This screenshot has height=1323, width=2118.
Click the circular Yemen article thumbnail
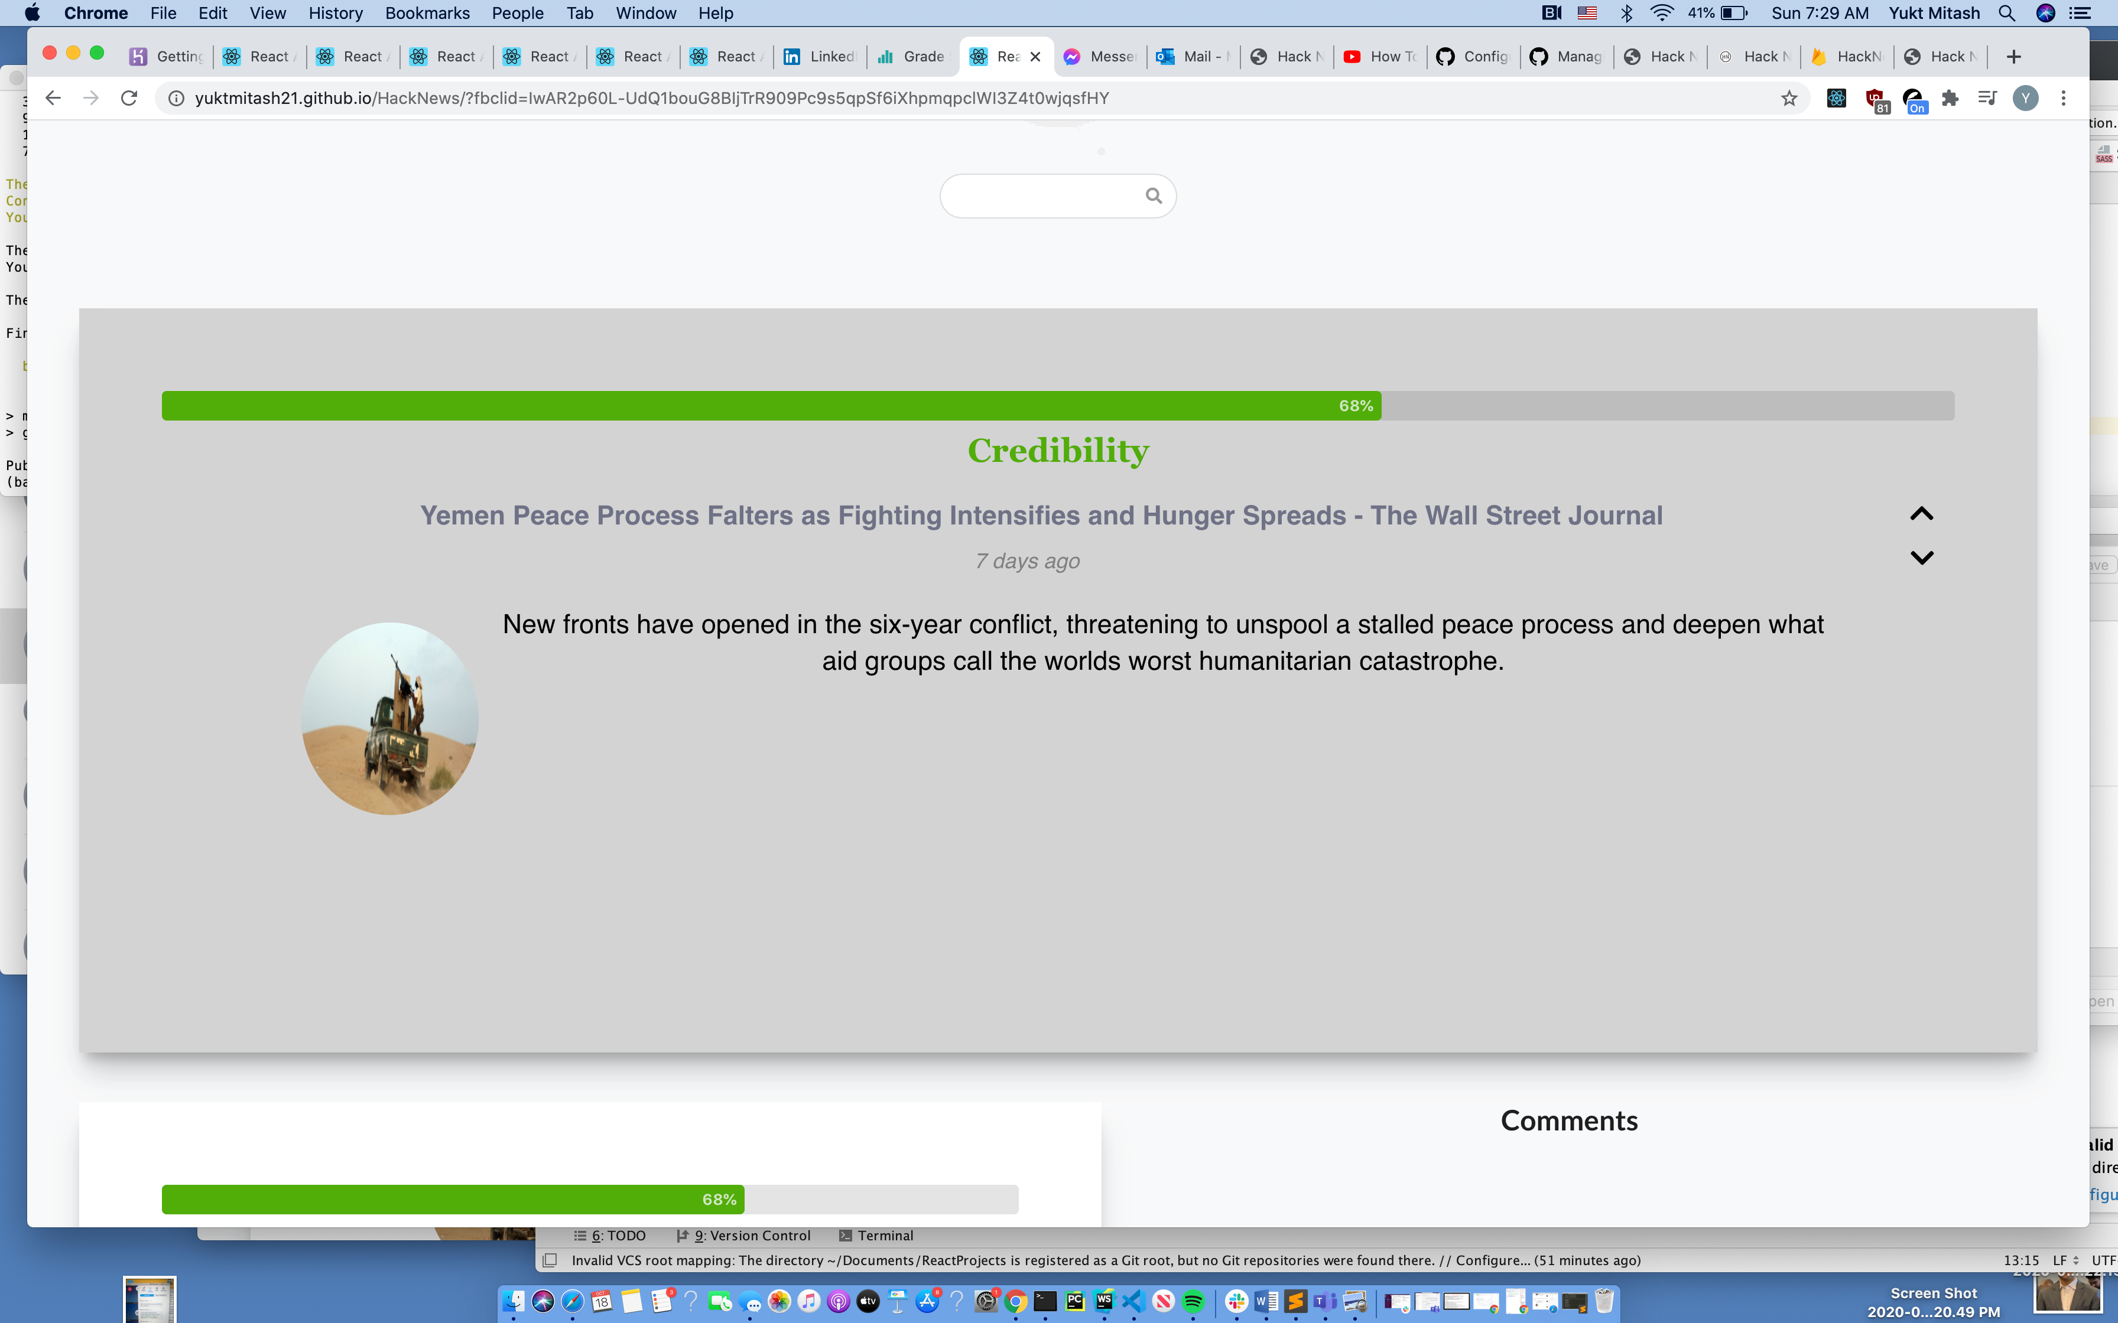(389, 718)
